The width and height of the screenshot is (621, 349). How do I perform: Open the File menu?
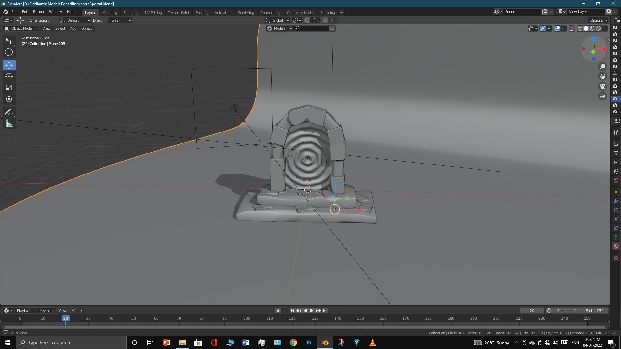pyautogui.click(x=14, y=12)
